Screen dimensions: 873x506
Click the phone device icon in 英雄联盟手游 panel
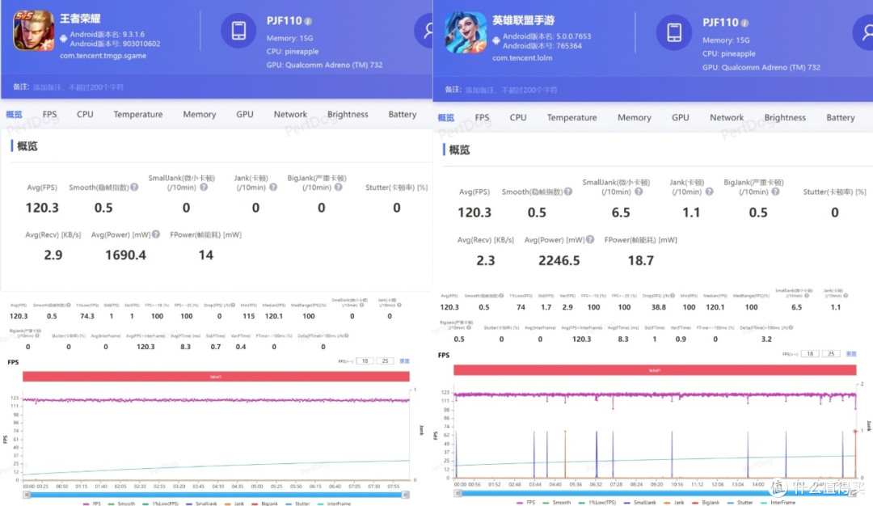tap(673, 32)
